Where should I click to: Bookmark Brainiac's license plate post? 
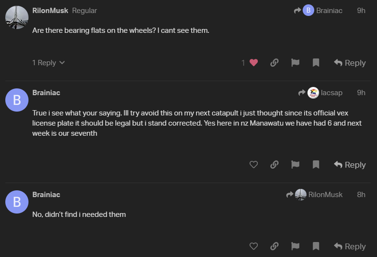[x=316, y=164]
